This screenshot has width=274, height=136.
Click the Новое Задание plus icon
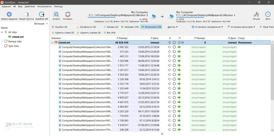click(x=9, y=14)
